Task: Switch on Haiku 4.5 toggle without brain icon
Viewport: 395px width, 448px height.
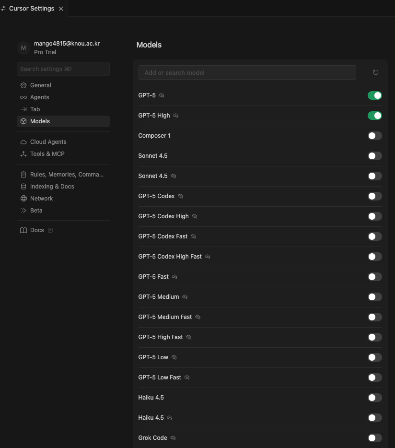Action: coord(375,398)
